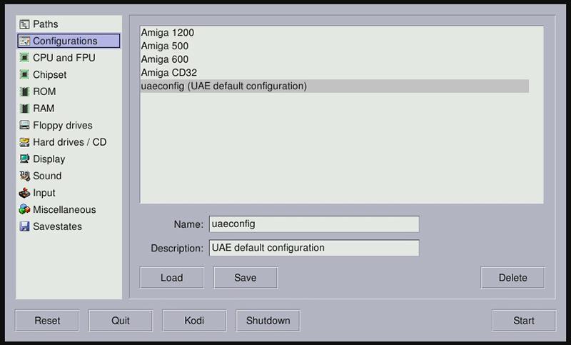Save the current configuration
Viewport: 571px width, 345px height.
(246, 278)
